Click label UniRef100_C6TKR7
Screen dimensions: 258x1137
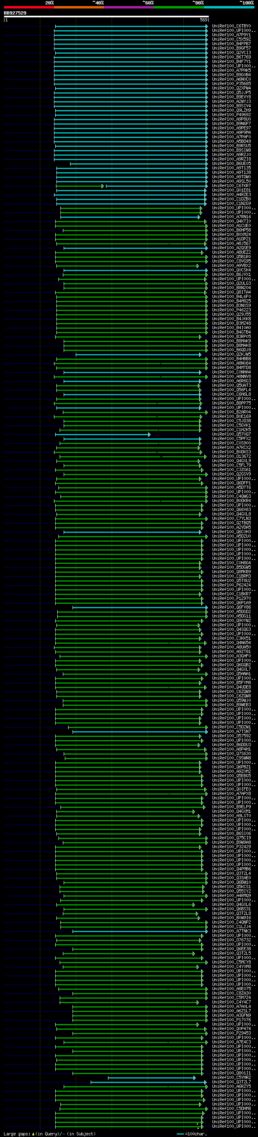[231, 186]
